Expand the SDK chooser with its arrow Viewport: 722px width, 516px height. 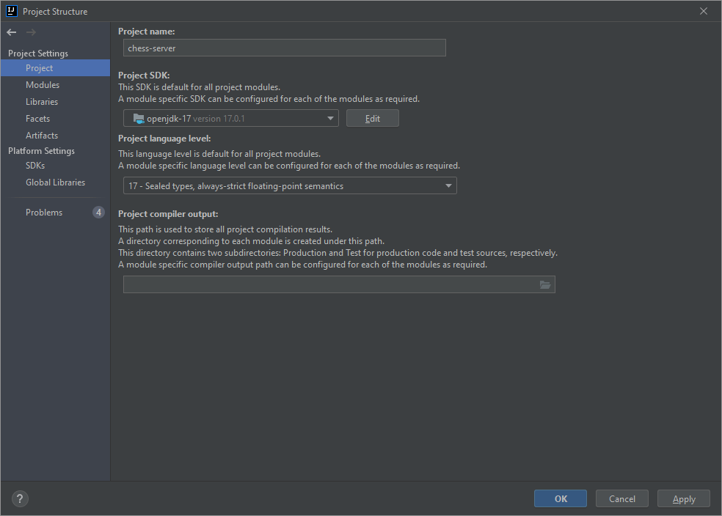(x=330, y=118)
